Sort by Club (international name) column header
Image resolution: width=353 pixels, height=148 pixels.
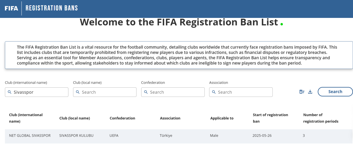click(x=26, y=118)
